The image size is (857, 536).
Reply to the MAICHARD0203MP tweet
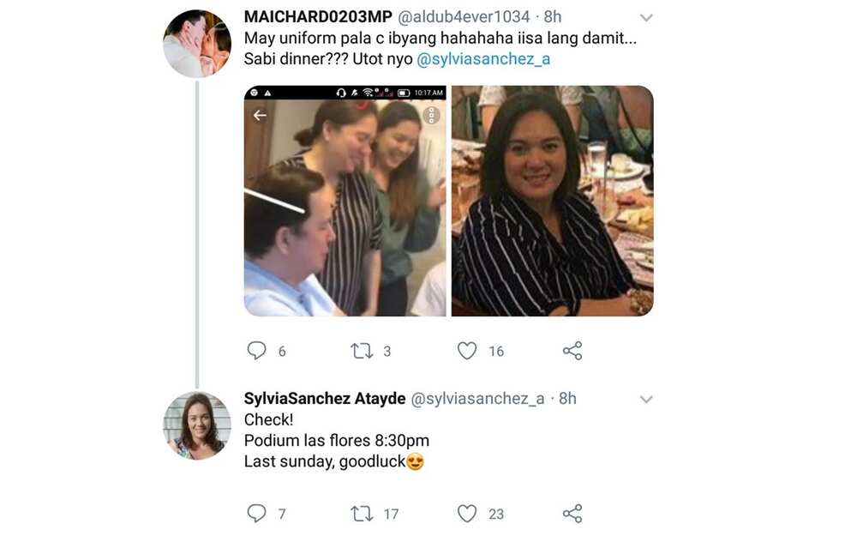pos(256,350)
